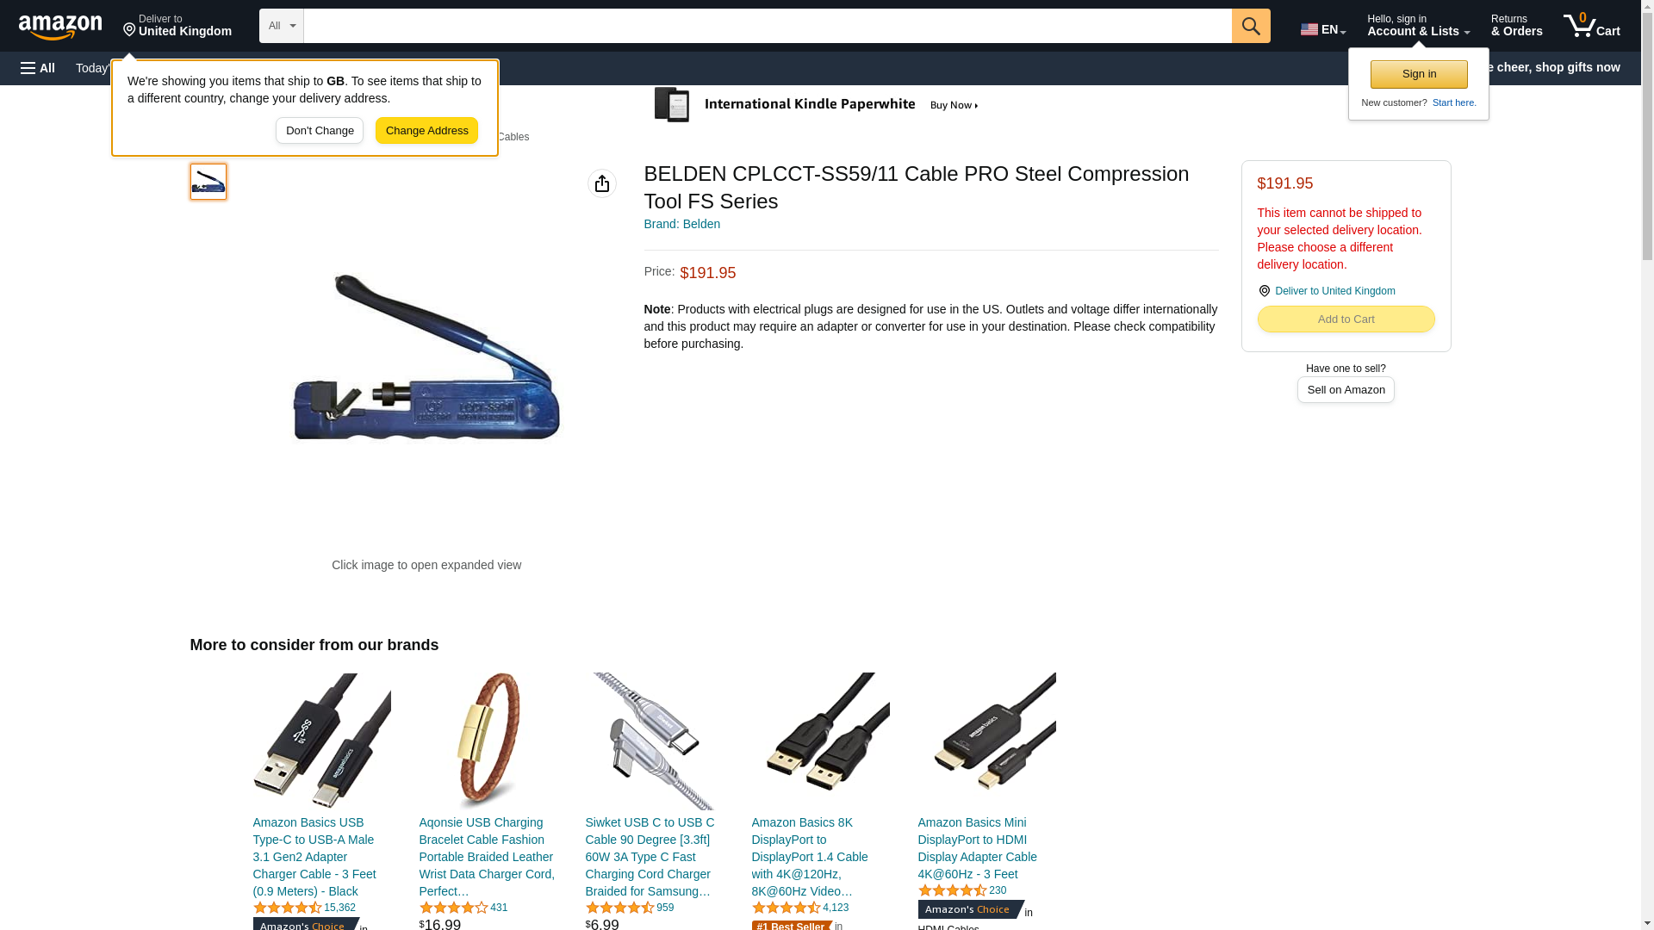Click the search magnifier button

(1251, 26)
